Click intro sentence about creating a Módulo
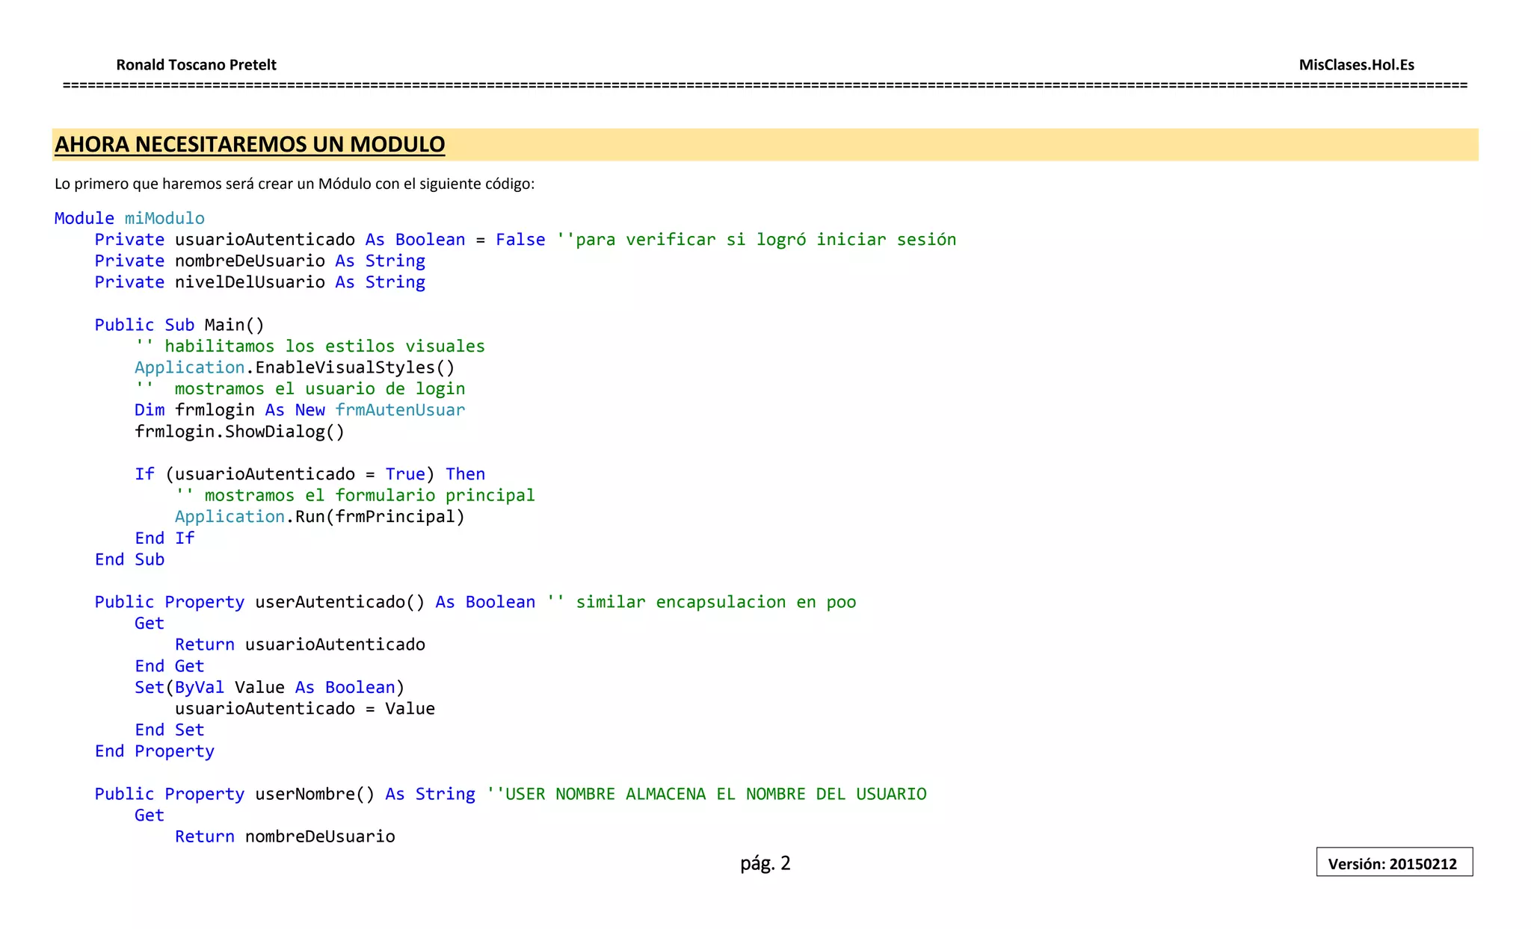Image resolution: width=1531 pixels, height=929 pixels. (295, 184)
